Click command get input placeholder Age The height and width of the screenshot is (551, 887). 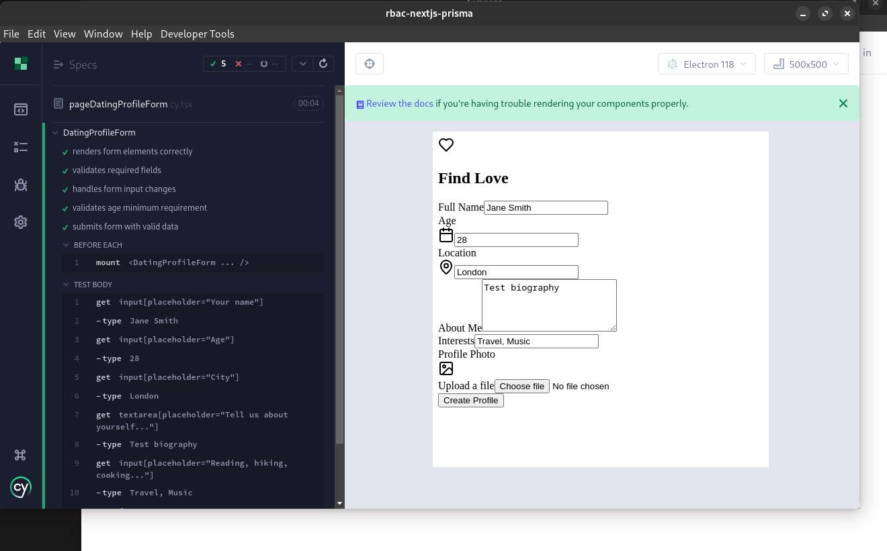193,340
